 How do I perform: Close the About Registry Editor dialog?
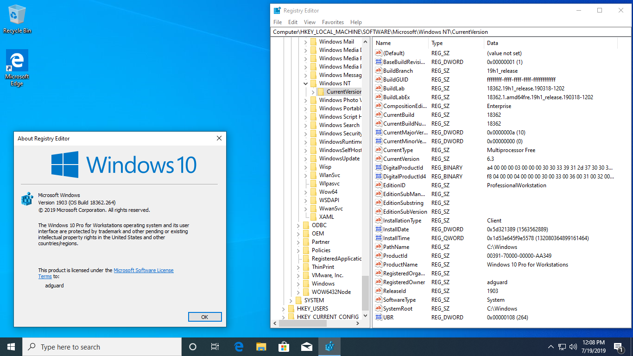click(219, 138)
